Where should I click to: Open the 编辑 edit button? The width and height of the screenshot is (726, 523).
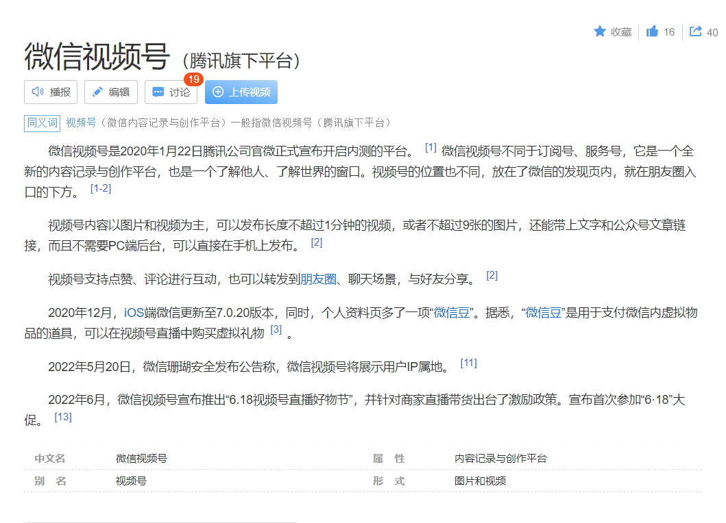click(111, 92)
